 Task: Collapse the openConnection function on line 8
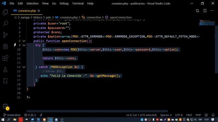(x=24, y=41)
